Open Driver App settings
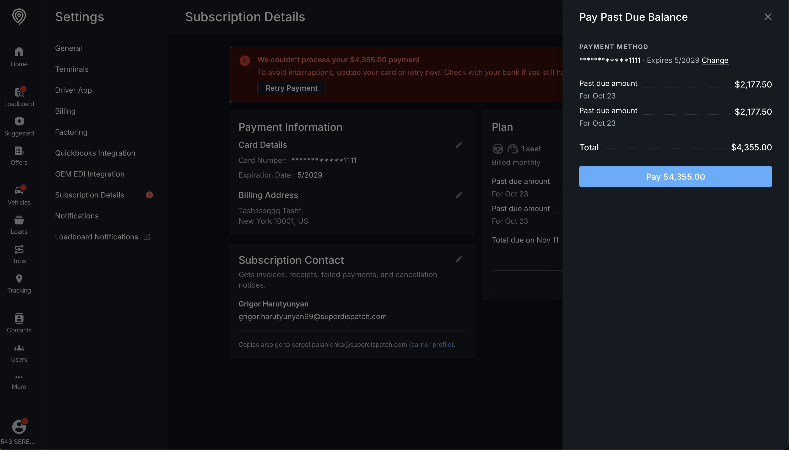Viewport: 789px width, 450px height. tap(73, 90)
